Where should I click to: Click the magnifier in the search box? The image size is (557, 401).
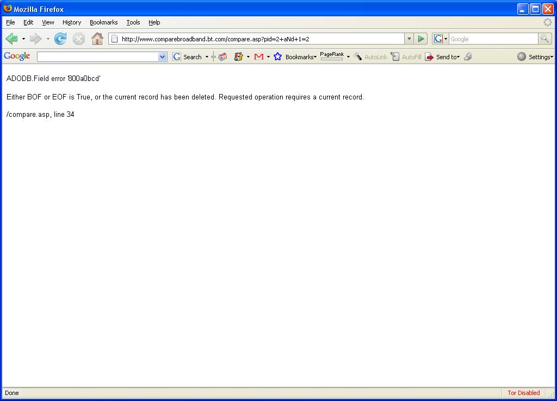point(544,39)
